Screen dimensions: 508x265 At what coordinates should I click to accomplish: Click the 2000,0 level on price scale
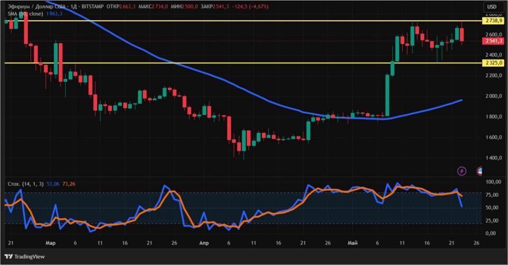click(494, 96)
